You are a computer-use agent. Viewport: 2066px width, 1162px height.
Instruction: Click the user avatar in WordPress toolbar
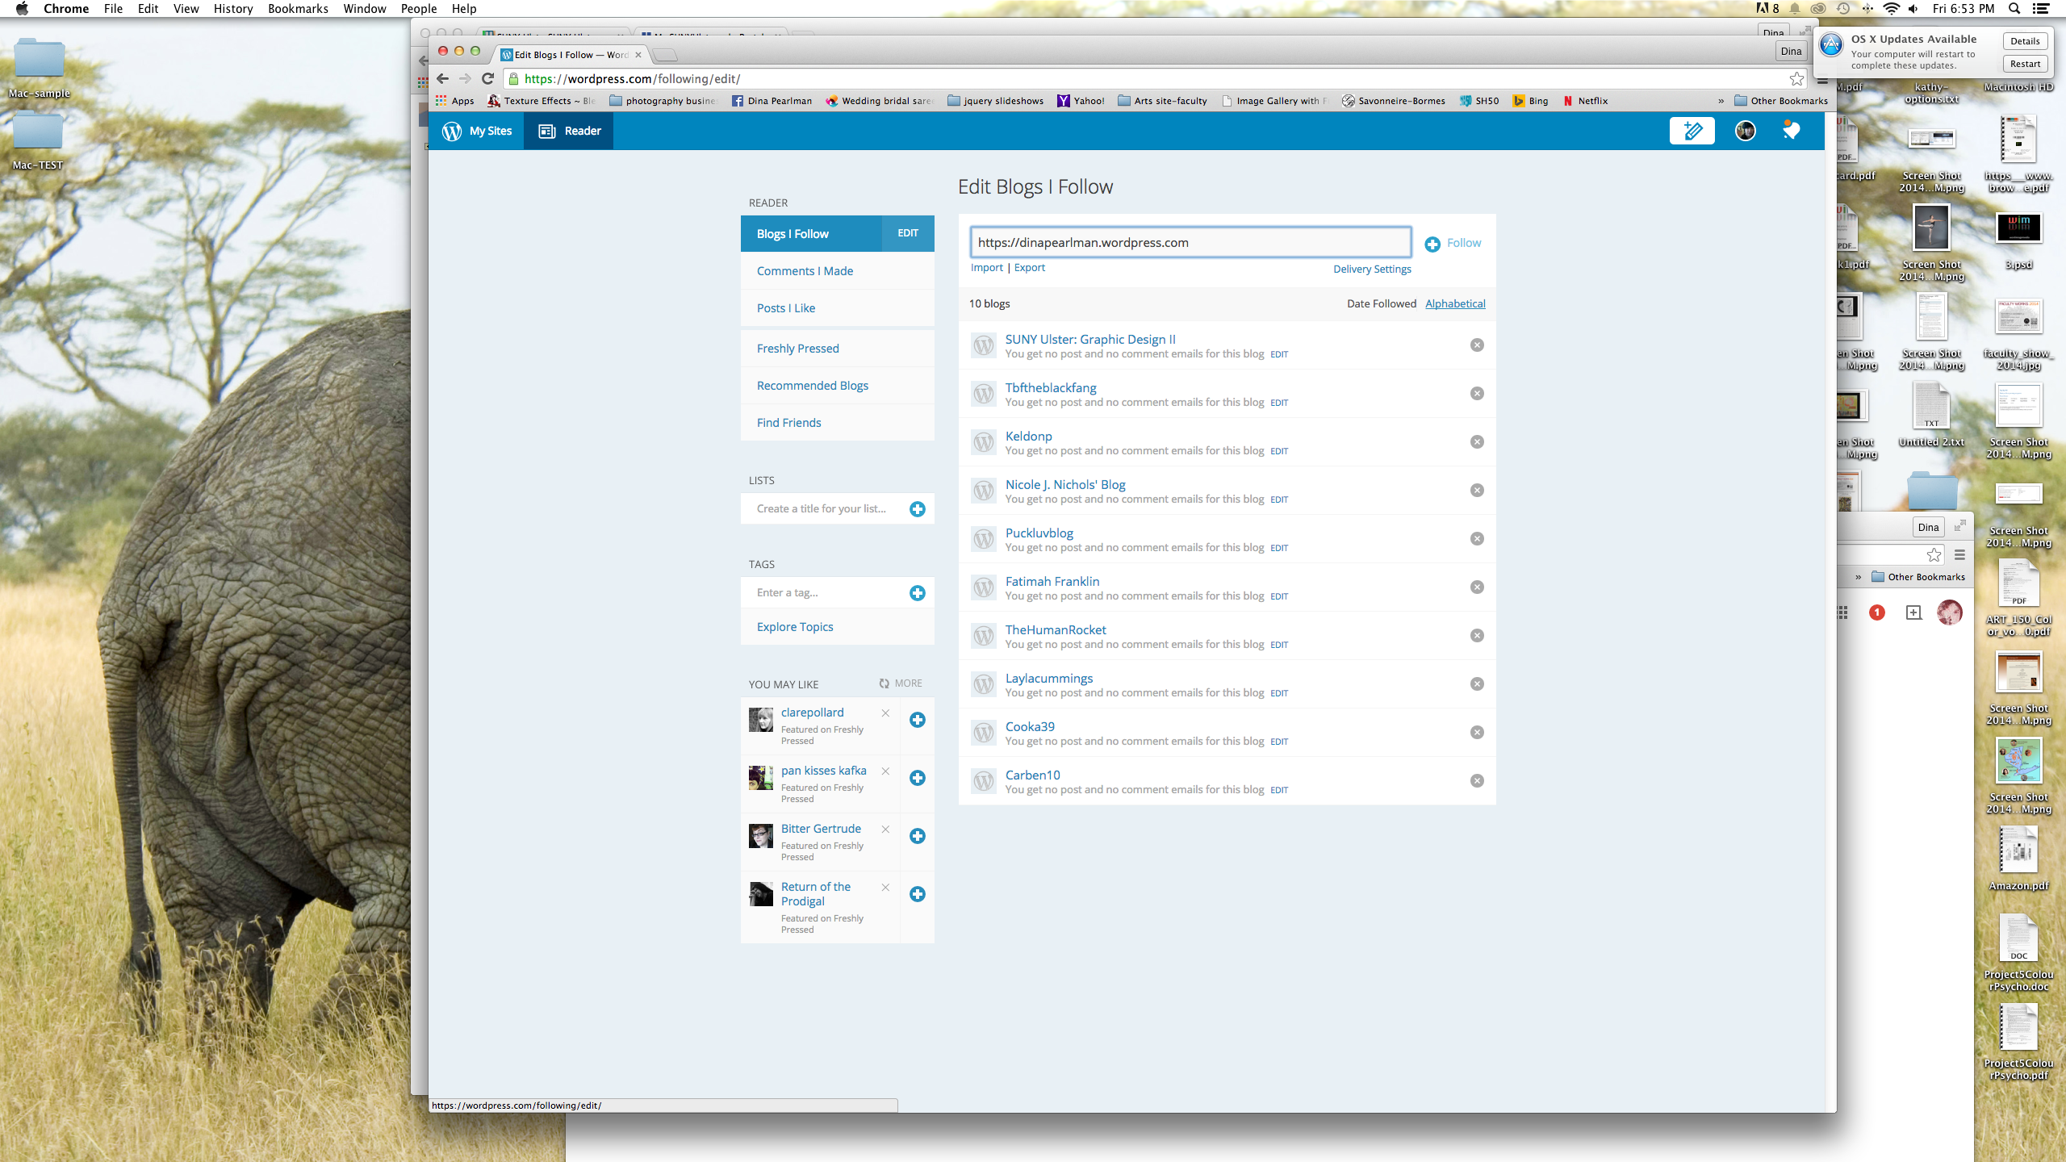click(x=1745, y=131)
